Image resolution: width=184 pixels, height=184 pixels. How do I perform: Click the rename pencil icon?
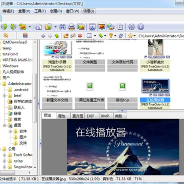[73, 36]
